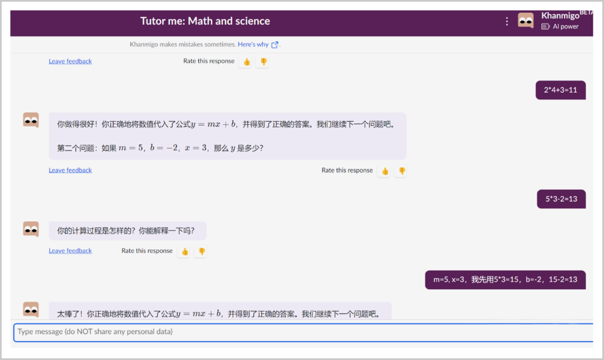Click the AI power battery icon
604x360 pixels.
click(546, 26)
